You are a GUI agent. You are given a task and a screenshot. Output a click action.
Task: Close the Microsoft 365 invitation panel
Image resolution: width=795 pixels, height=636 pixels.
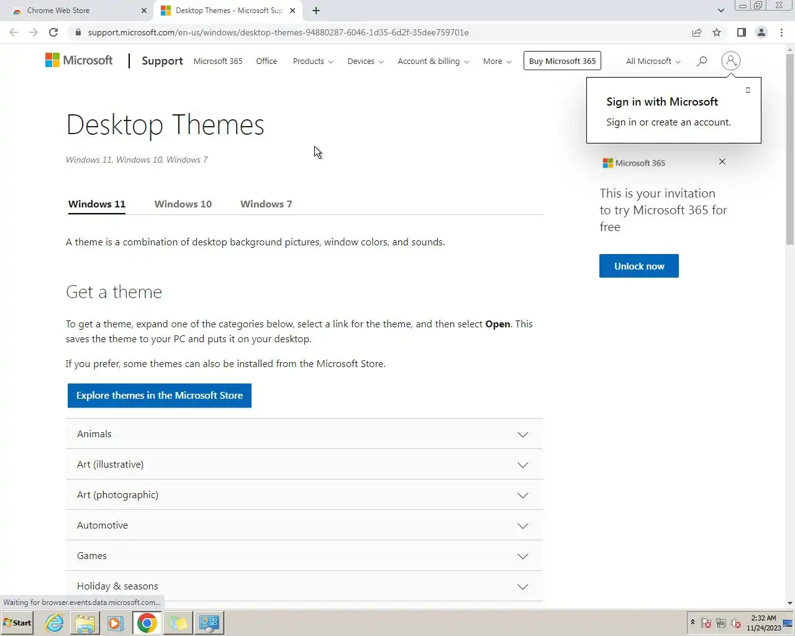(x=722, y=161)
